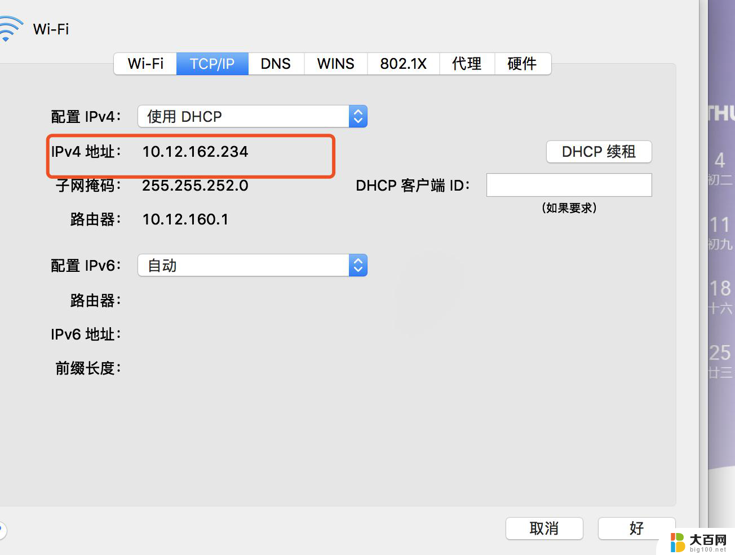This screenshot has height=555, width=735.
Task: Click the 前缀长度 label
Action: (x=88, y=368)
